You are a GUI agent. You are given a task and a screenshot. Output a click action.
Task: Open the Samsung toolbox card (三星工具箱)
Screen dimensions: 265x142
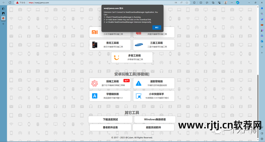point(154,45)
